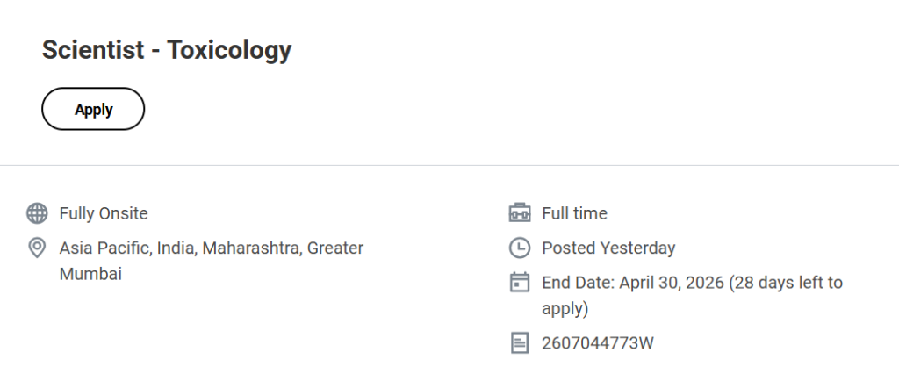The width and height of the screenshot is (899, 367).
Task: Click the word Toxicology in the heading
Action: coord(229,51)
